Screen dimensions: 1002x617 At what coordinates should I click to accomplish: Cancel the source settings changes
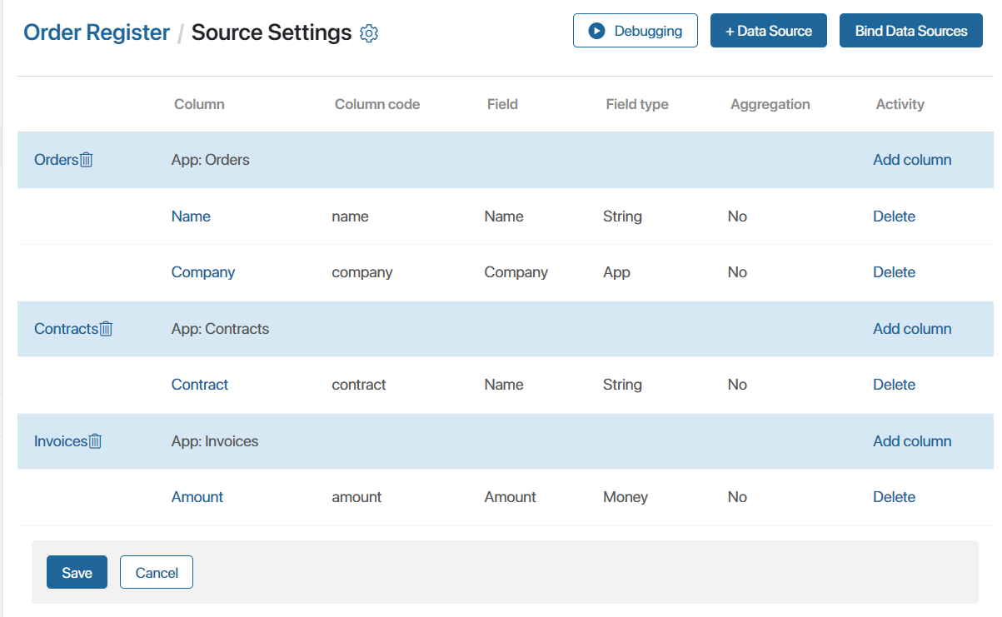tap(157, 573)
